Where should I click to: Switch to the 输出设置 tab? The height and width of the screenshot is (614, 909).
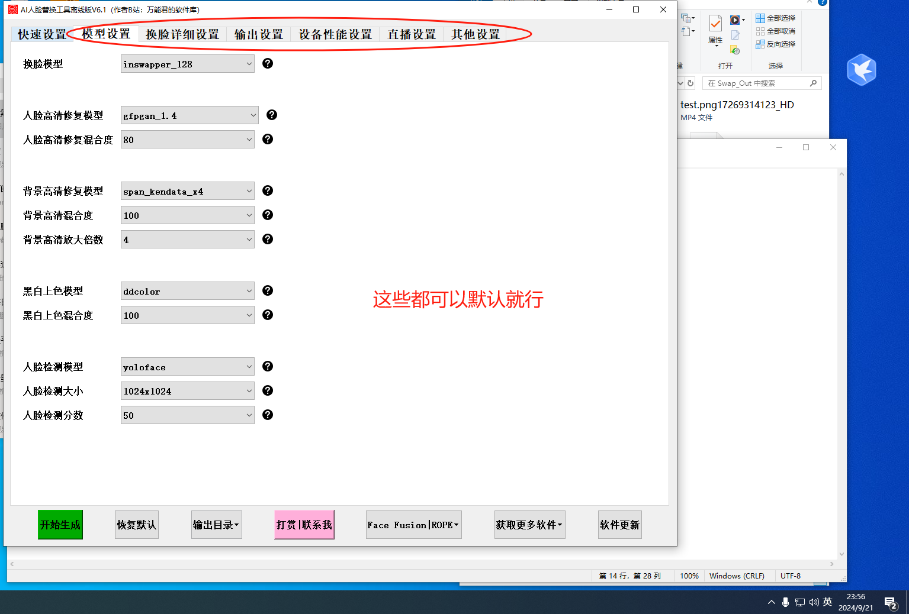point(259,34)
